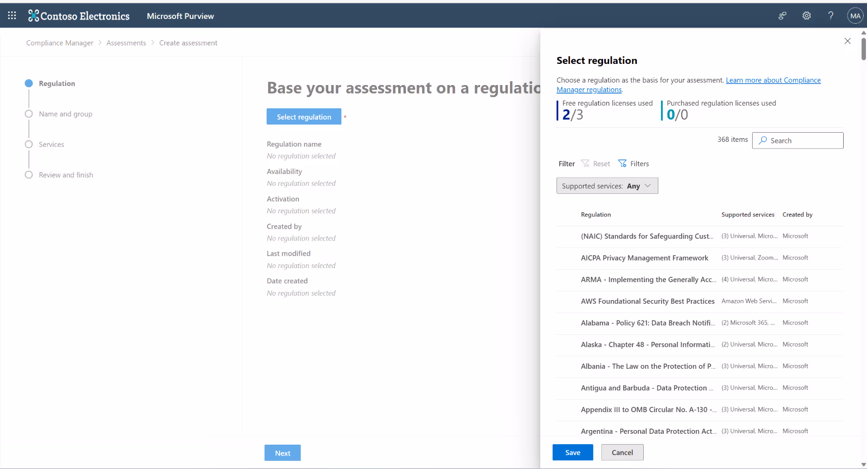Viewport: 867px width, 469px height.
Task: Click the Reset filter label
Action: 601,164
